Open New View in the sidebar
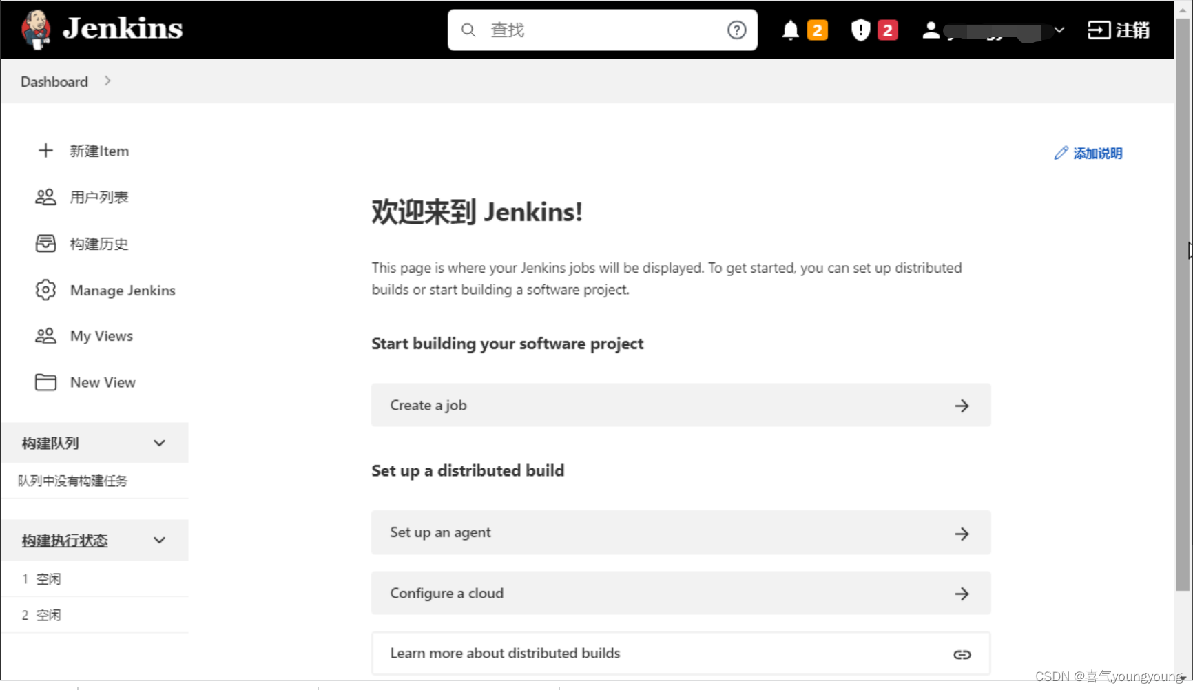The image size is (1193, 690). (x=103, y=382)
